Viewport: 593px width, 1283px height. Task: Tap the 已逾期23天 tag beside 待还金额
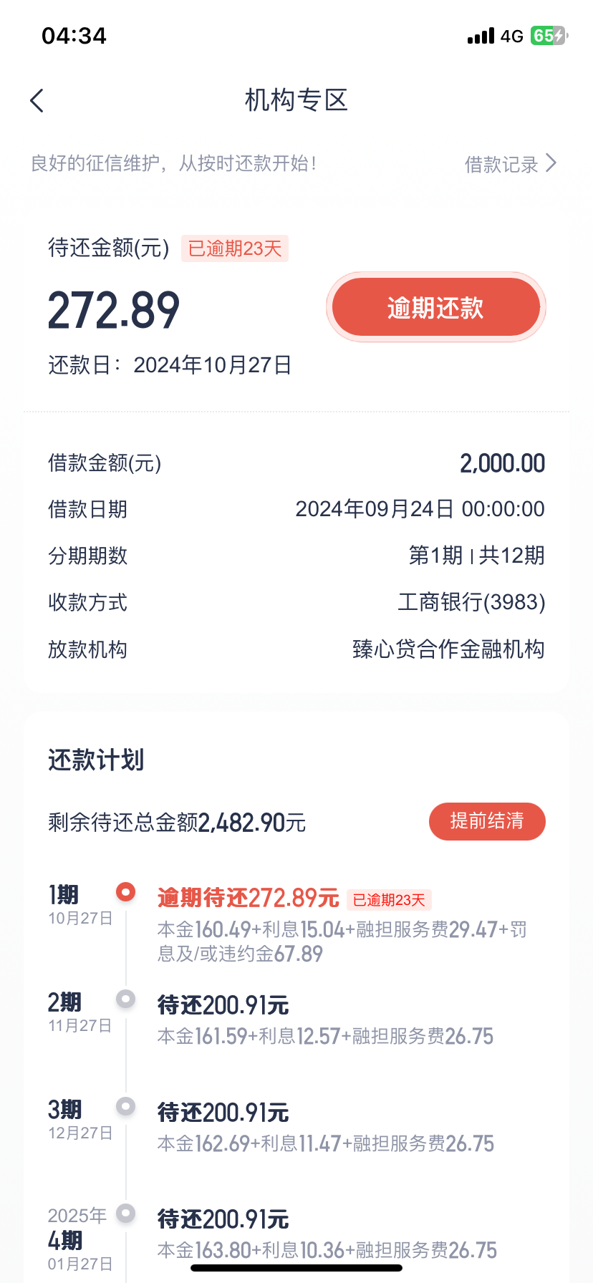235,248
